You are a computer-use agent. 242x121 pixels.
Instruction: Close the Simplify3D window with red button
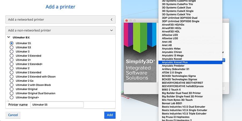127,20
